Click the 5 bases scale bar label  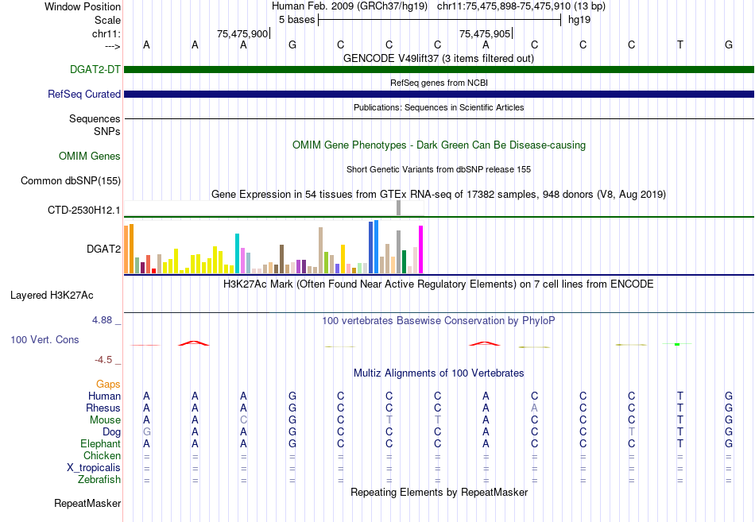pyautogui.click(x=296, y=20)
